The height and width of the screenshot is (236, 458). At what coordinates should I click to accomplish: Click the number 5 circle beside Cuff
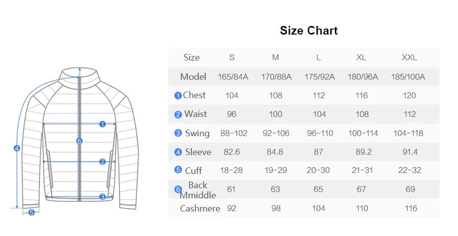coord(178,170)
